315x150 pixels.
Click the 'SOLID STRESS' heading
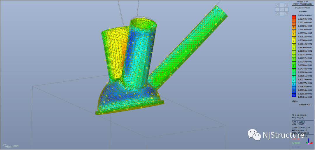coord(302,8)
